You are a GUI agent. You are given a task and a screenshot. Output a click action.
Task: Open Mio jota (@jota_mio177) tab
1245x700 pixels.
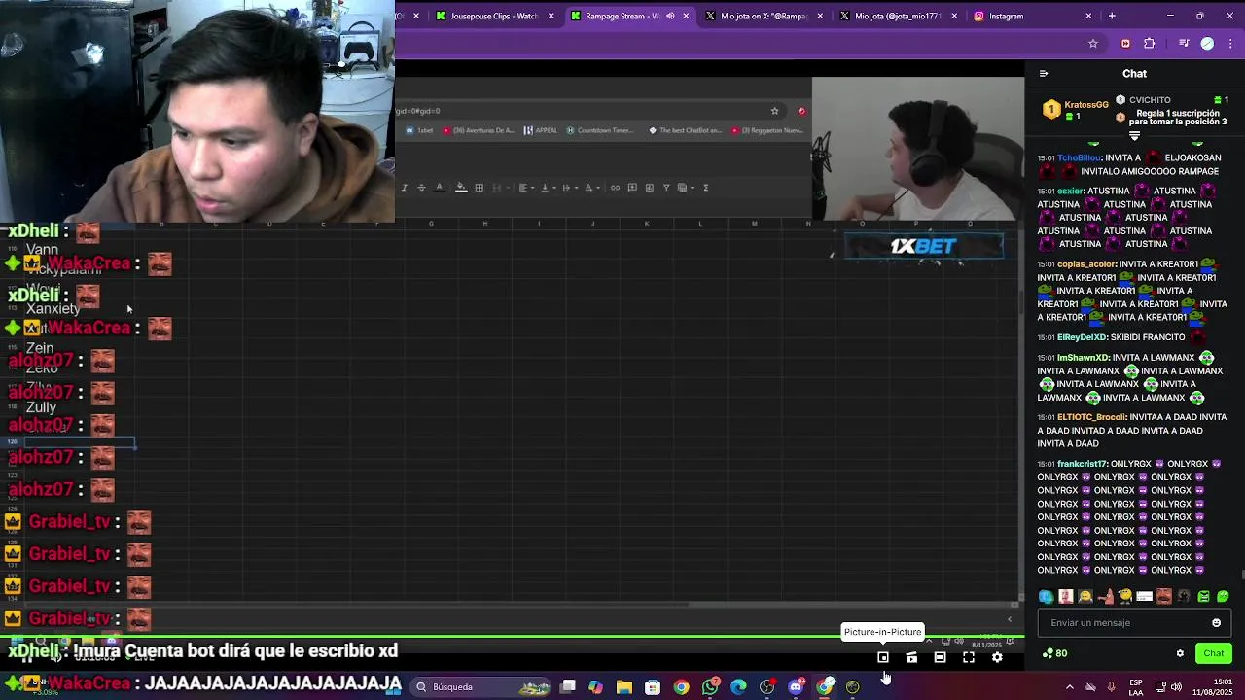click(898, 16)
